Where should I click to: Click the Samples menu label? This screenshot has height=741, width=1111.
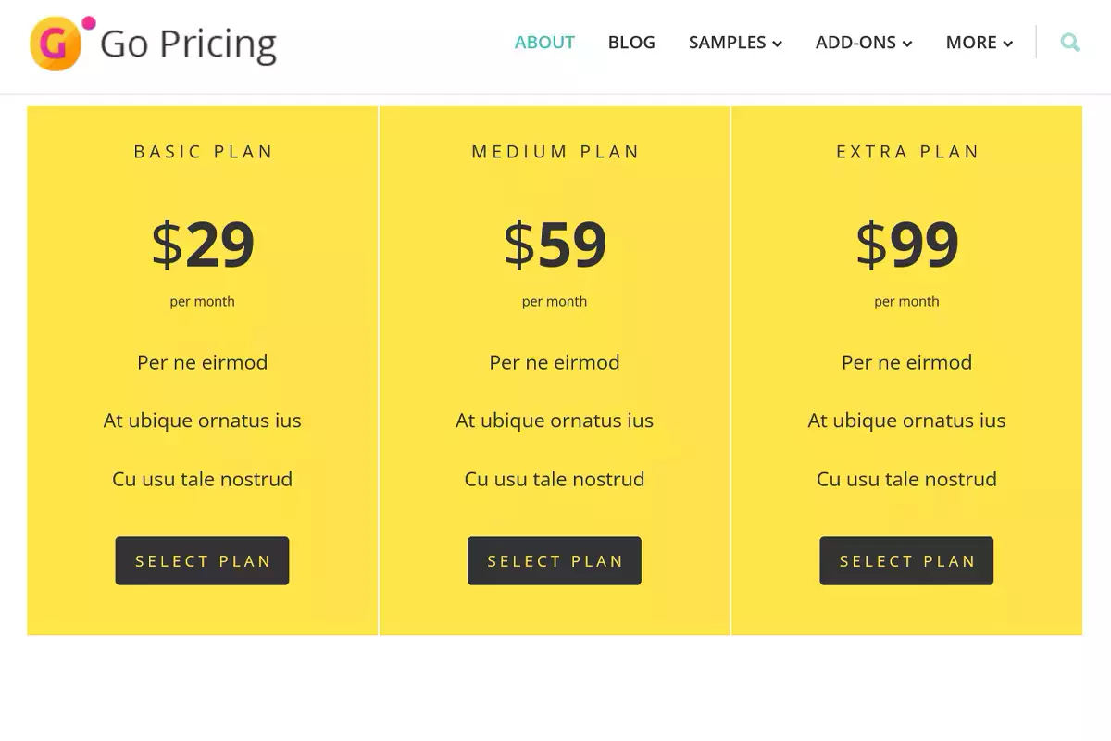pyautogui.click(x=727, y=43)
